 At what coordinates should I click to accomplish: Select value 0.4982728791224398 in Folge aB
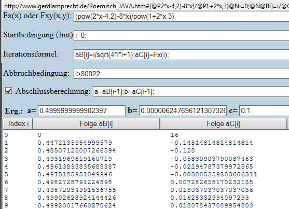(x=75, y=182)
